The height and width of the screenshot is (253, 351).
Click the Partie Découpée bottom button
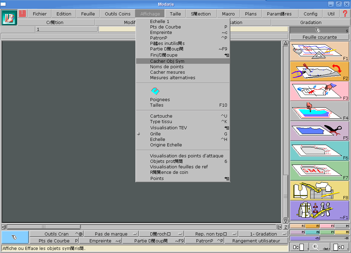tap(154, 241)
